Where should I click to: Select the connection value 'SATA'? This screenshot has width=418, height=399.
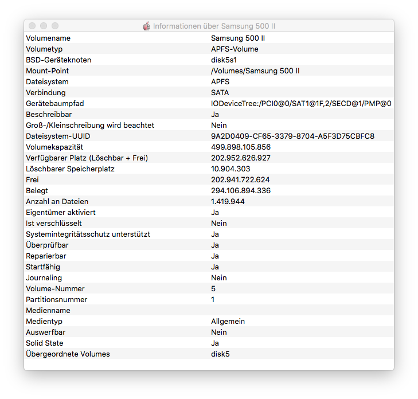click(220, 93)
